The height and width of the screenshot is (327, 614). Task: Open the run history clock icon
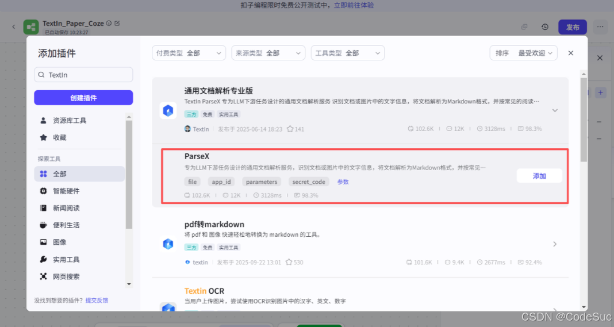tap(544, 27)
